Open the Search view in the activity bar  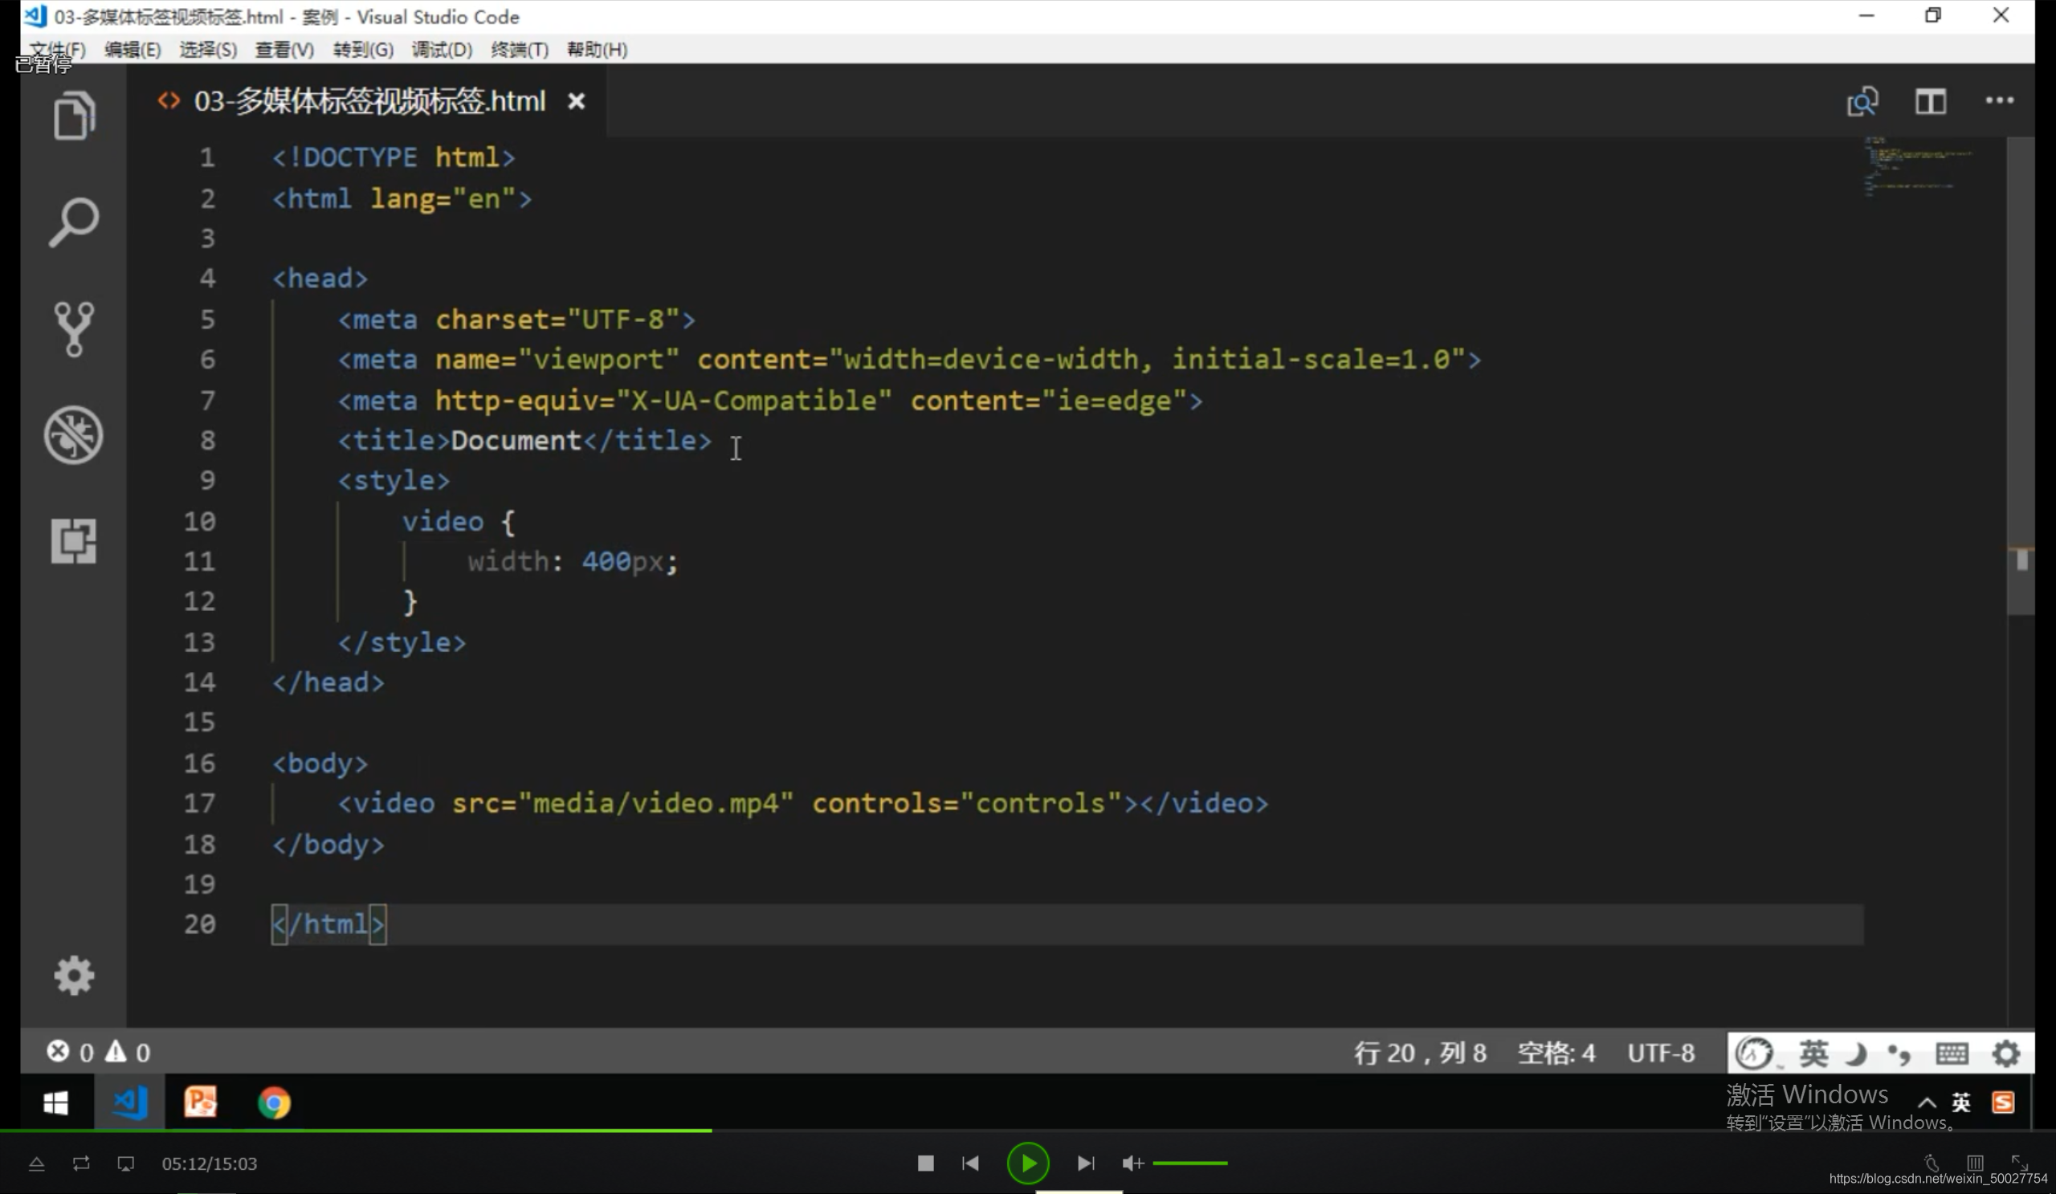pyautogui.click(x=74, y=222)
